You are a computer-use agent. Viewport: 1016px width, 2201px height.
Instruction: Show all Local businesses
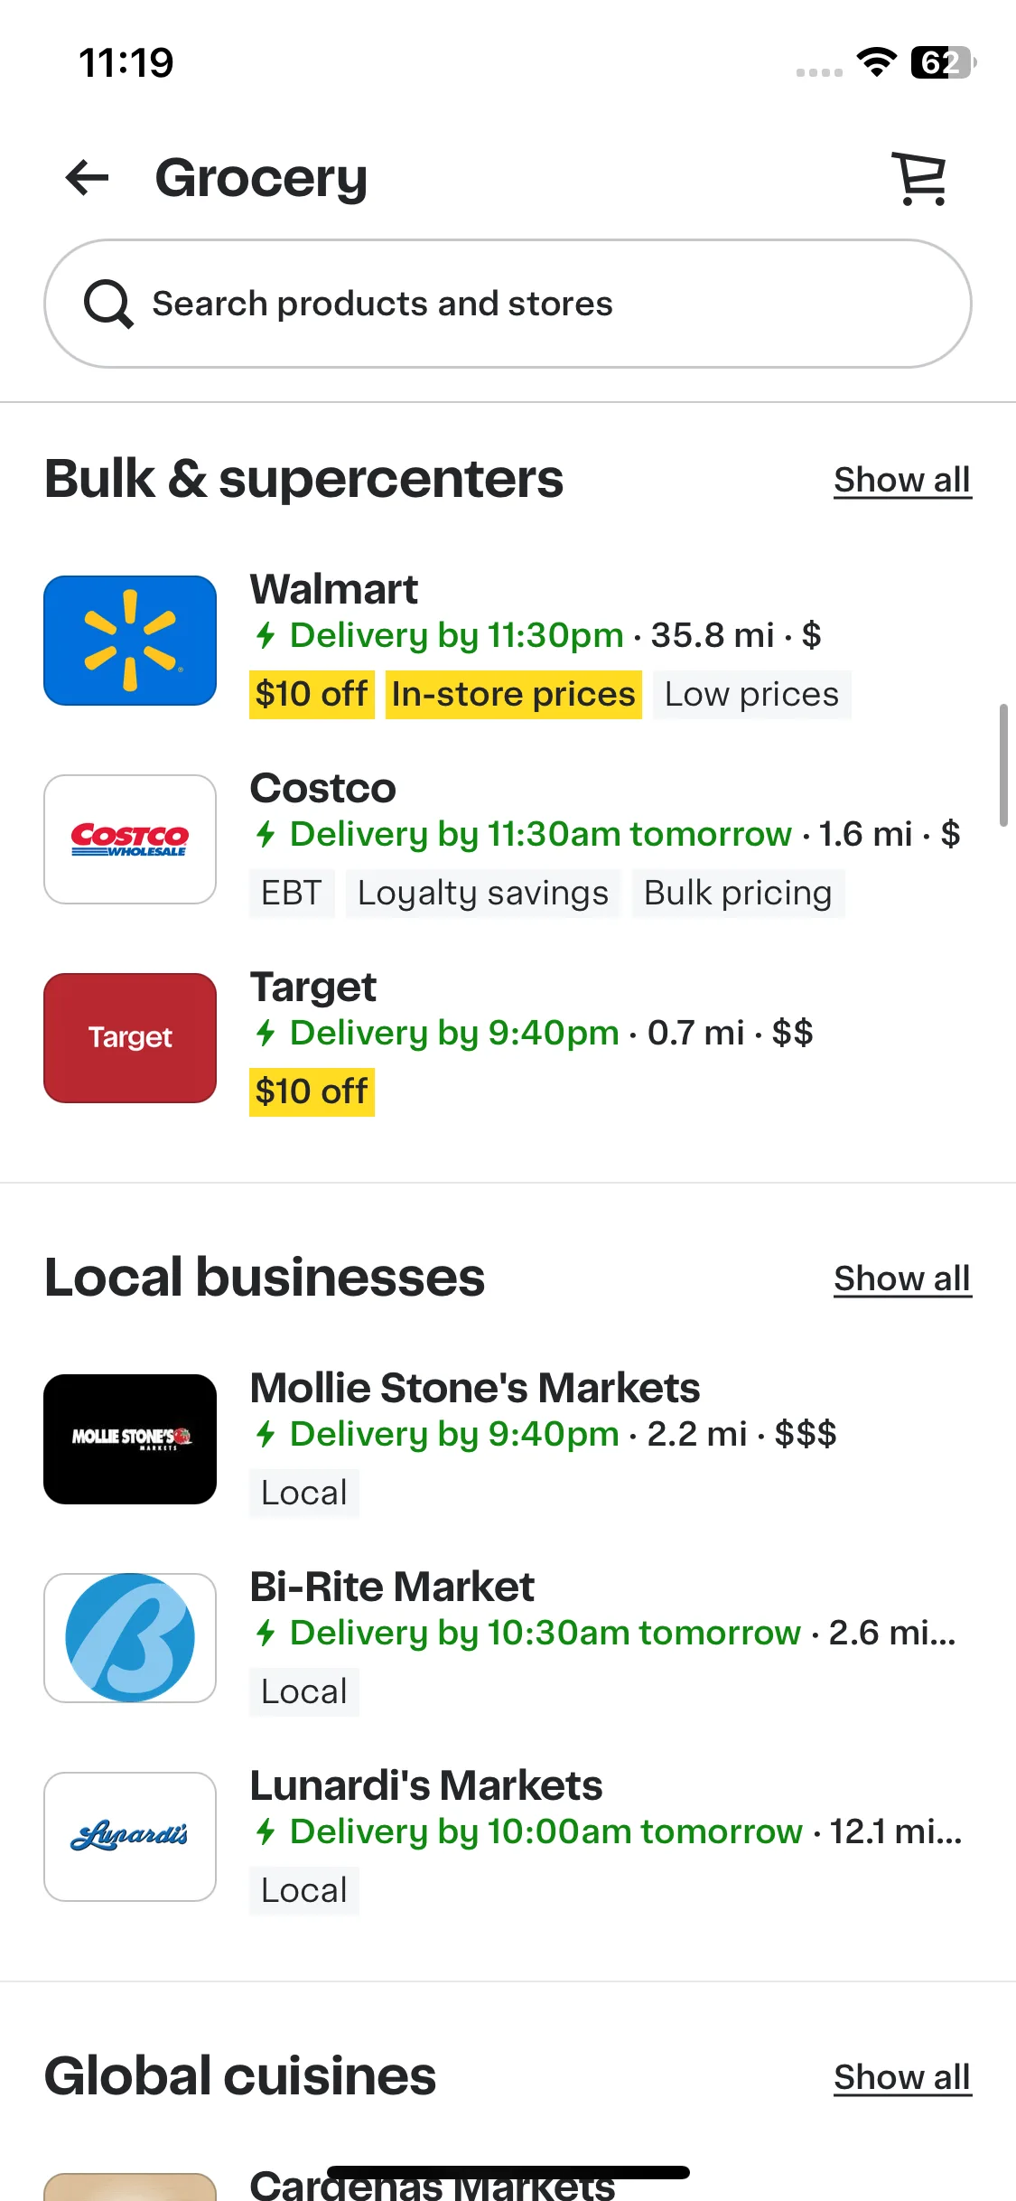coord(902,1278)
